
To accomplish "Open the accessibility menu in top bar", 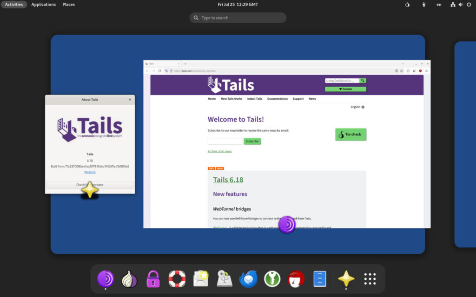I will pos(423,5).
